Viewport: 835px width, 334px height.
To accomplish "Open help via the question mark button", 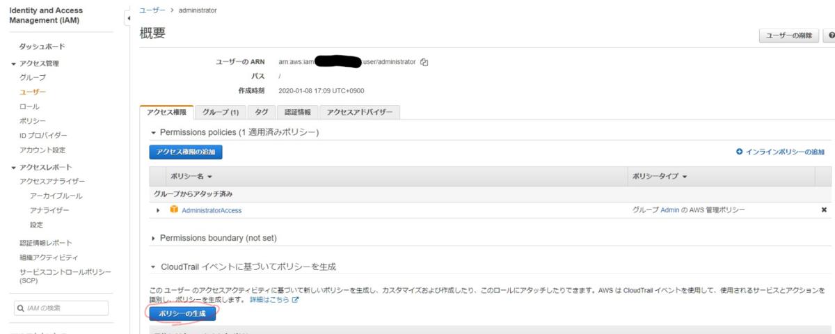I will tap(829, 36).
